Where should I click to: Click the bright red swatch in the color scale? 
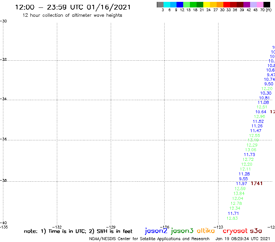[227, 4]
